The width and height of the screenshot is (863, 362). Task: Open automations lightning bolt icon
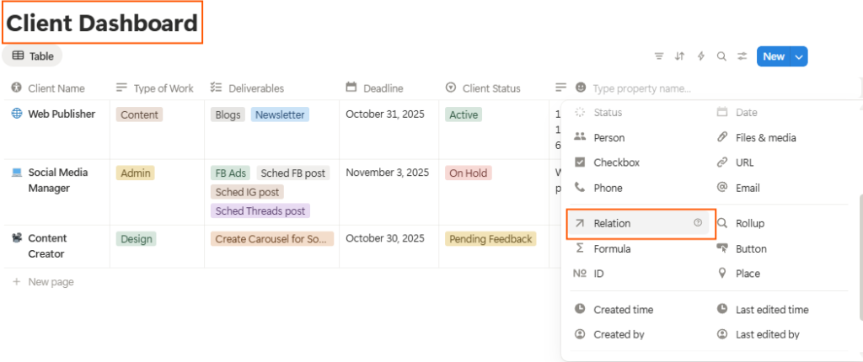click(700, 56)
